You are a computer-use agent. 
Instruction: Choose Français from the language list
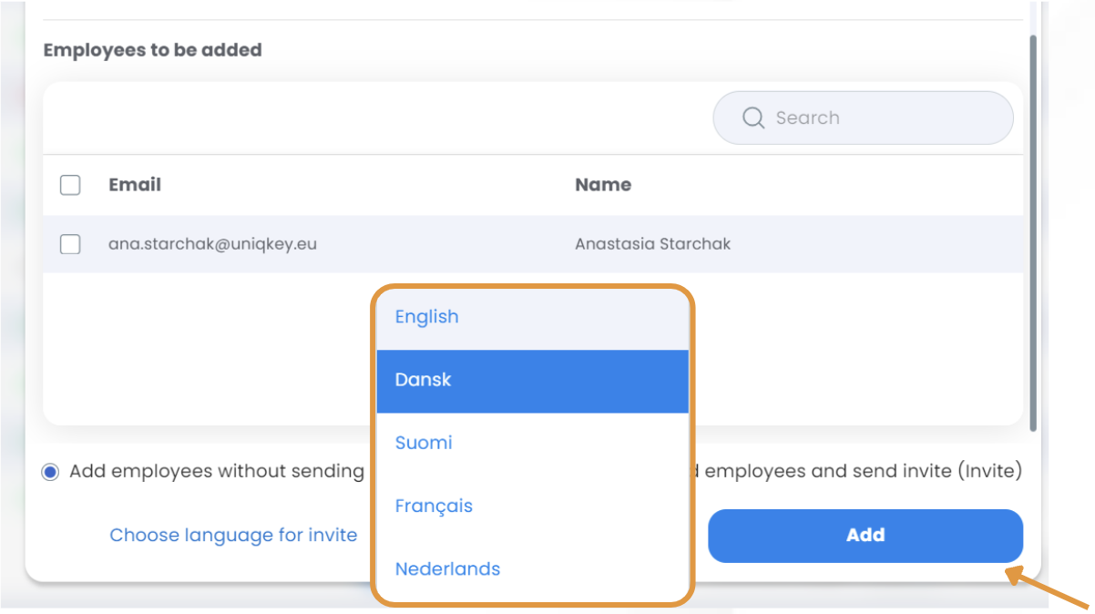533,507
